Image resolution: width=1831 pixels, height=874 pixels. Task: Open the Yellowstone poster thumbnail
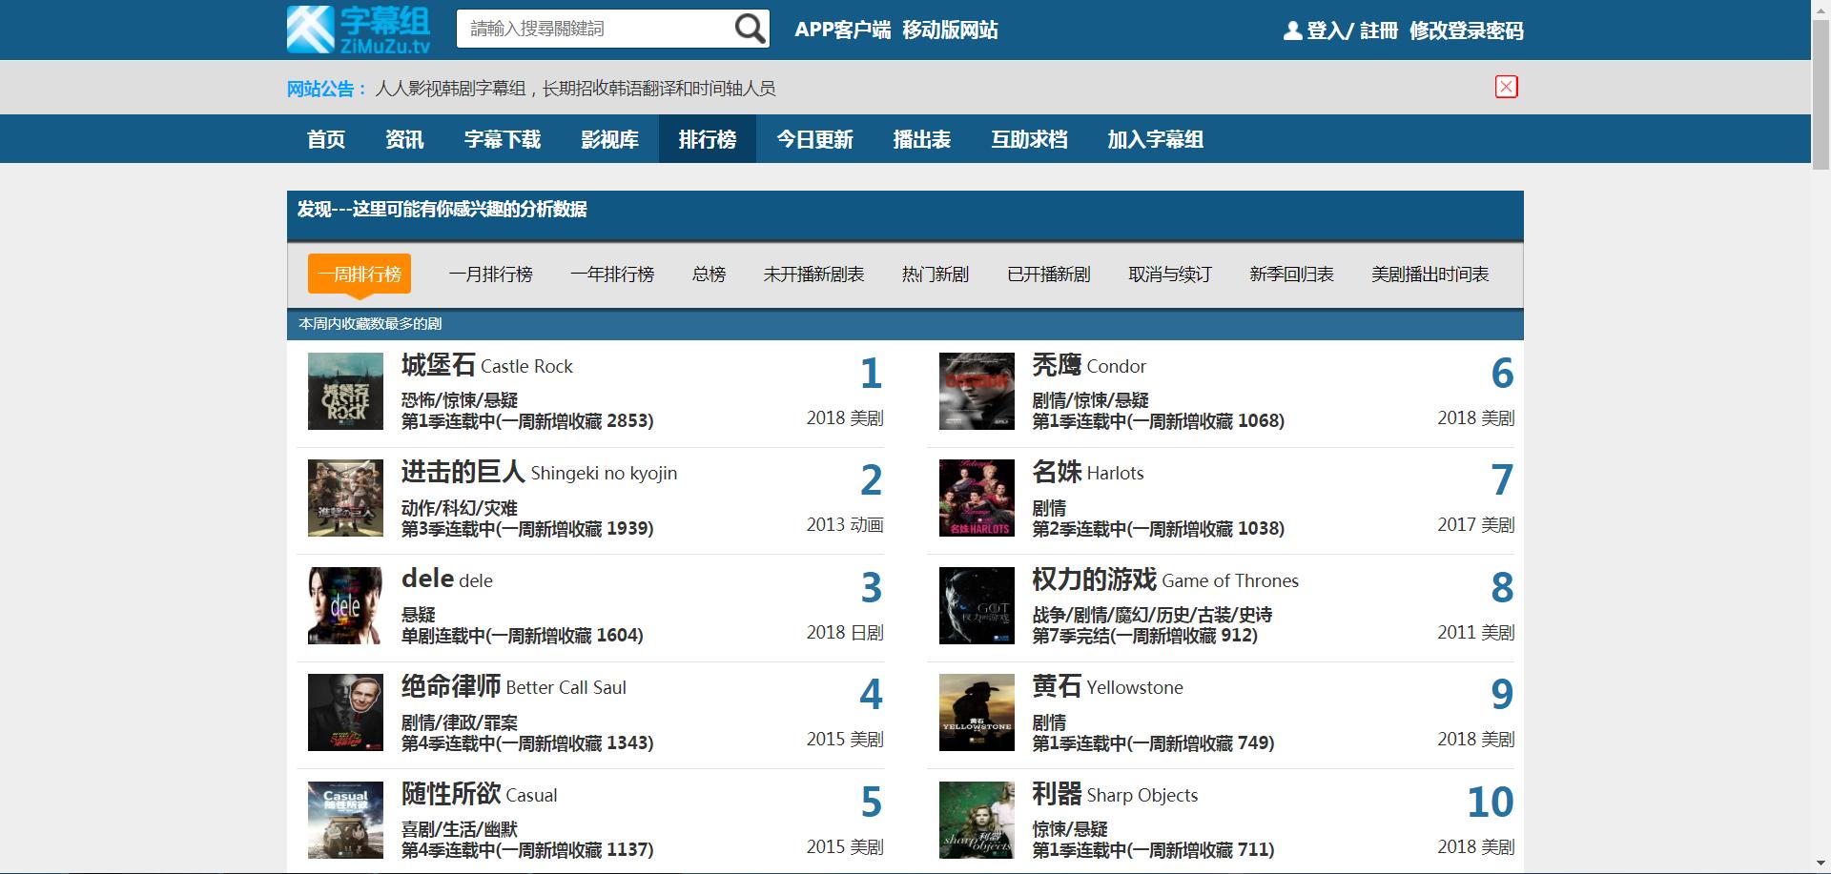coord(977,713)
